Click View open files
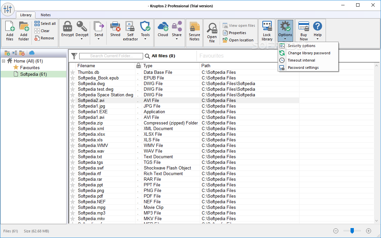Viewport: 381px width, 238px height. pos(239,25)
